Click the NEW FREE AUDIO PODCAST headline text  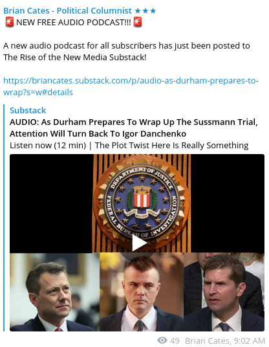pyautogui.click(x=74, y=23)
